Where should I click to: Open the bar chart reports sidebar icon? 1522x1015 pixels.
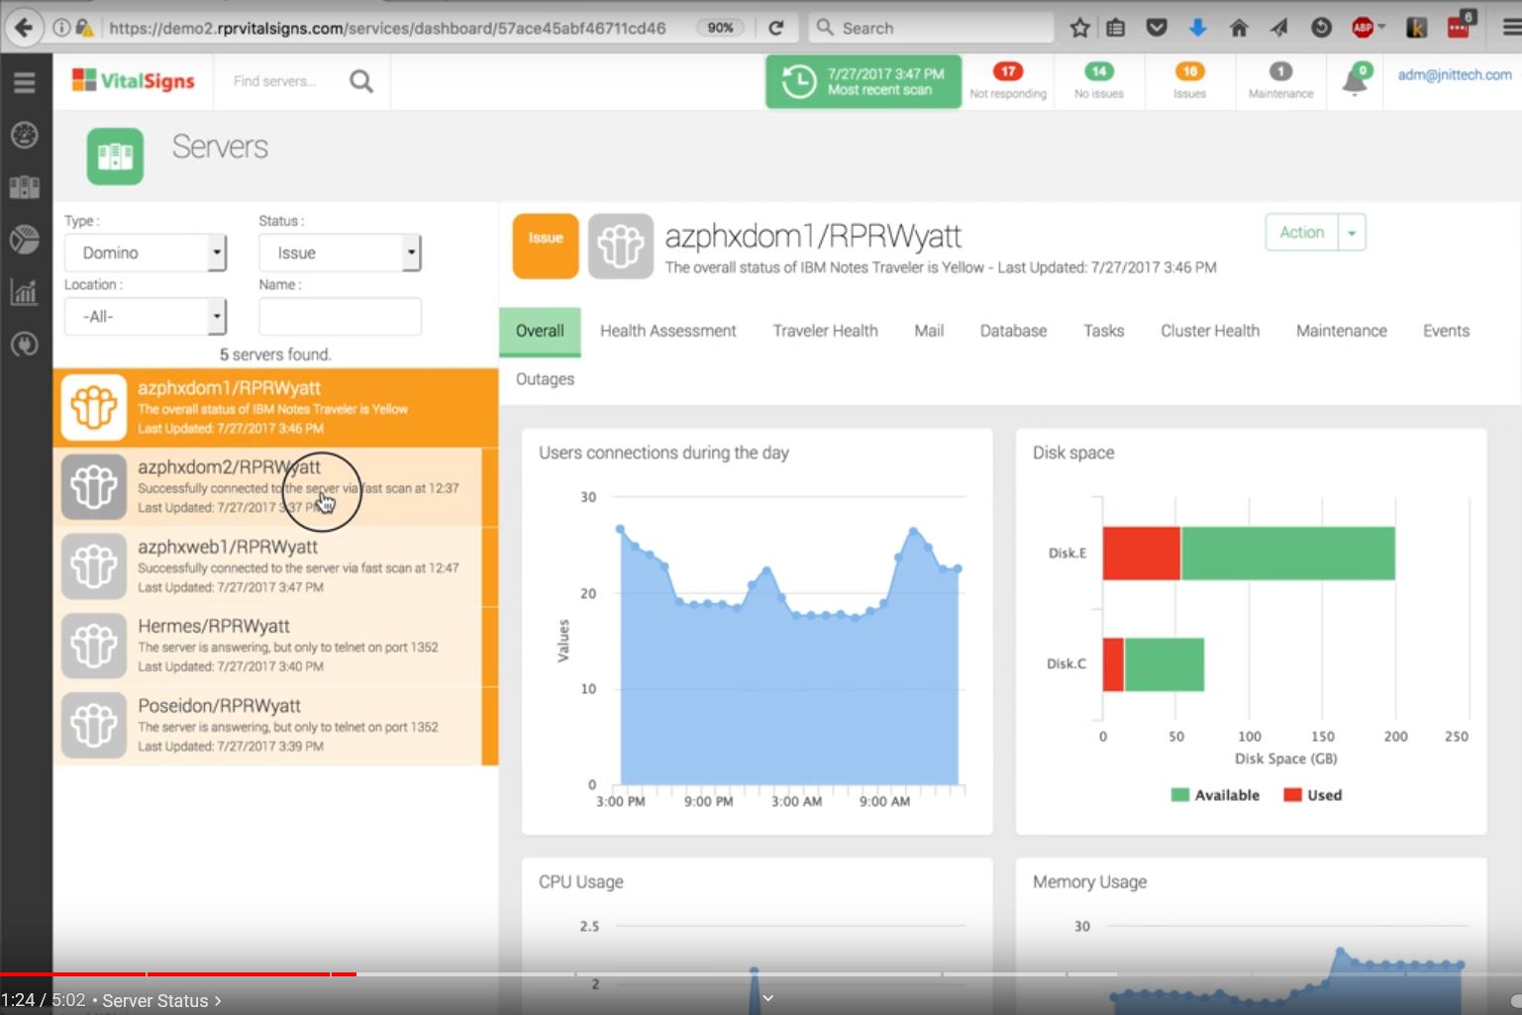25,292
